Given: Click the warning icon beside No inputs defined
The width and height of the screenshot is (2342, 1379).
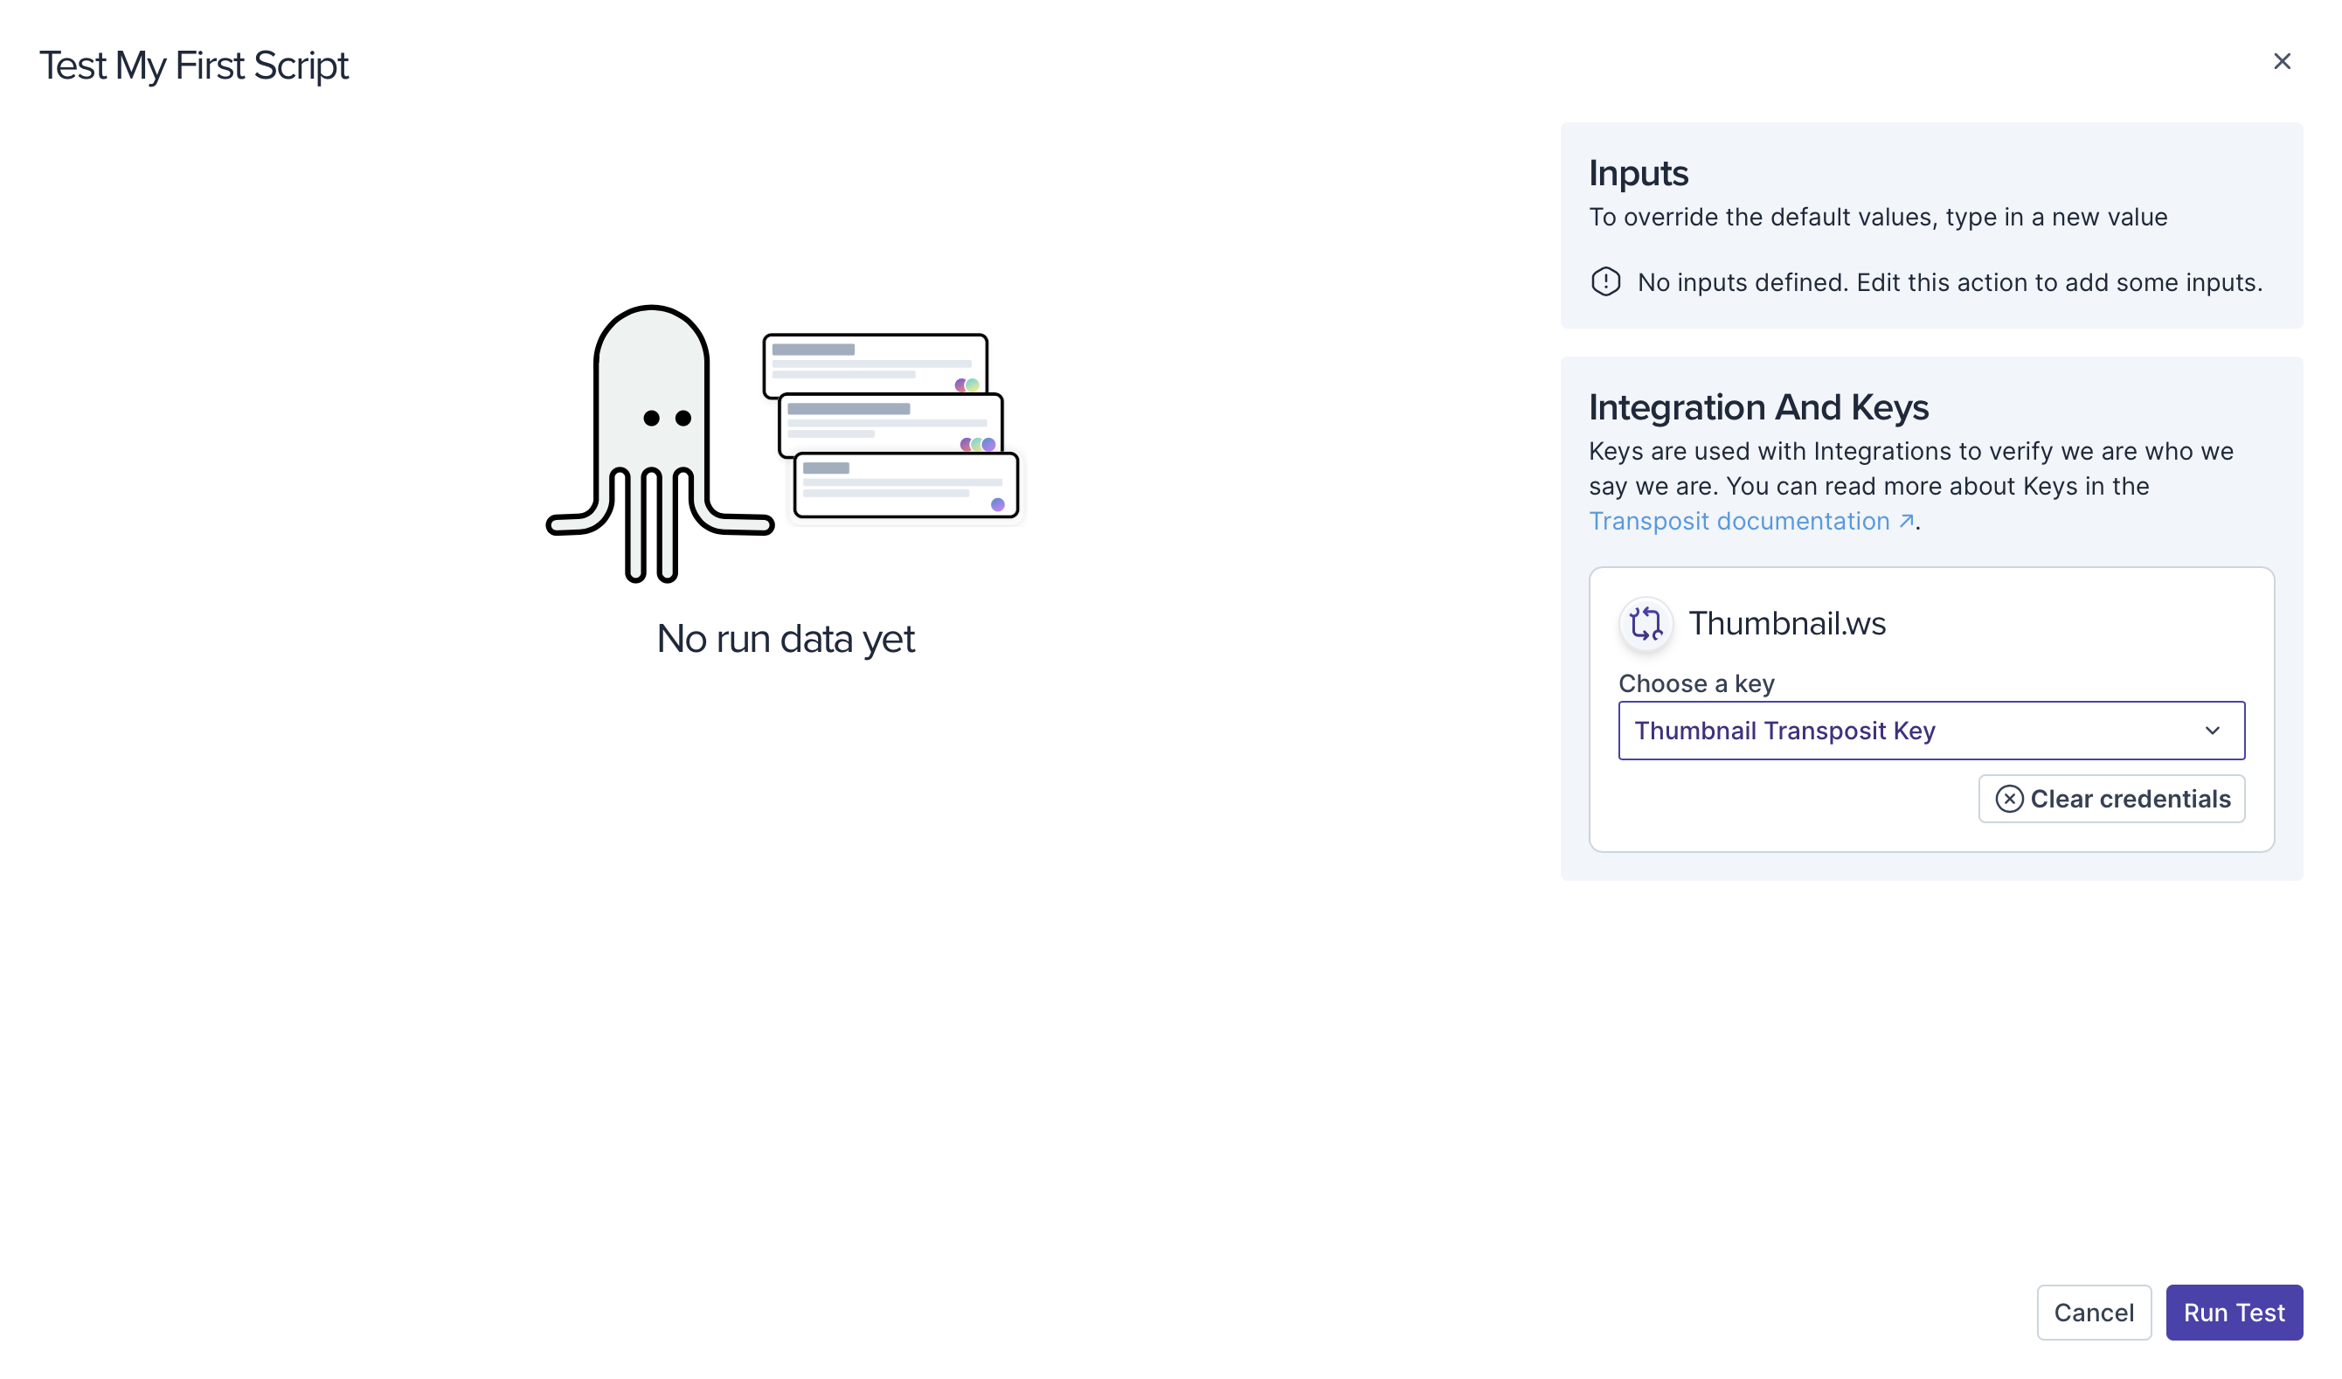Looking at the screenshot, I should (1605, 281).
